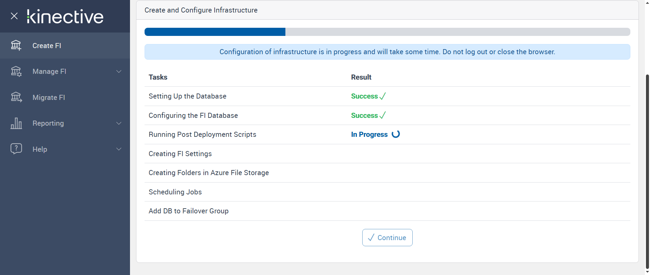Expand the Manage FI chevron
650x275 pixels.
click(119, 71)
